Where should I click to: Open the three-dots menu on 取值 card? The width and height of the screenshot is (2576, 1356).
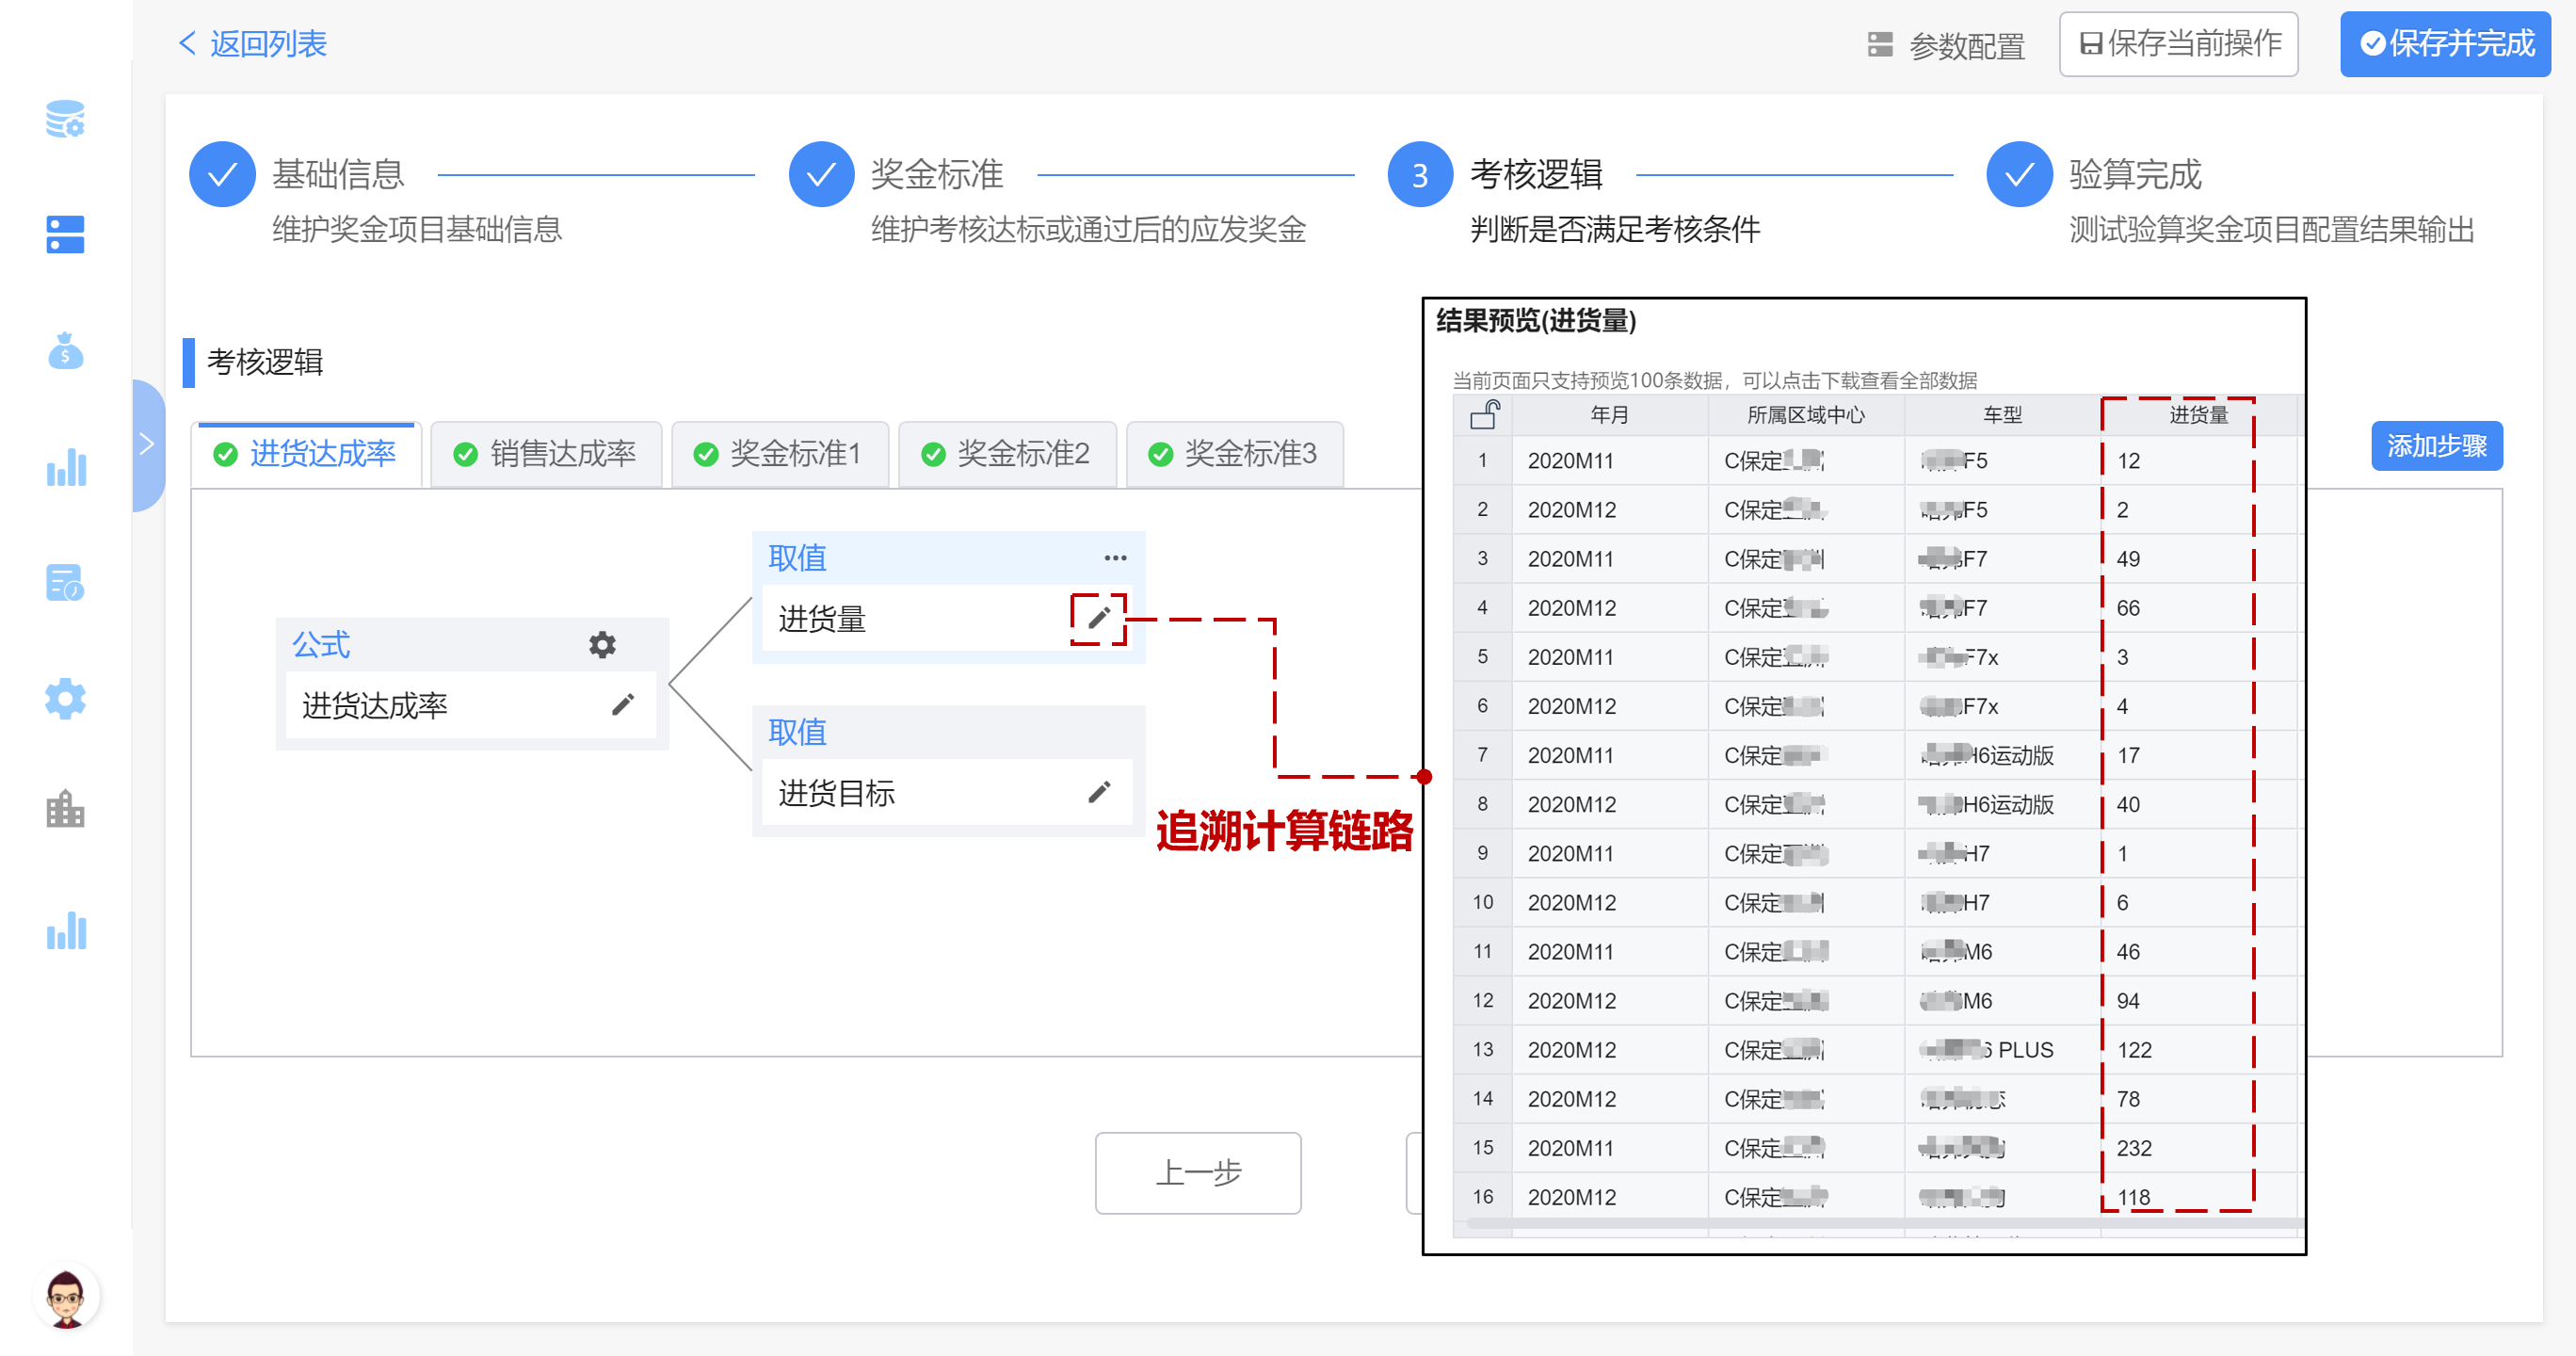[x=1115, y=558]
